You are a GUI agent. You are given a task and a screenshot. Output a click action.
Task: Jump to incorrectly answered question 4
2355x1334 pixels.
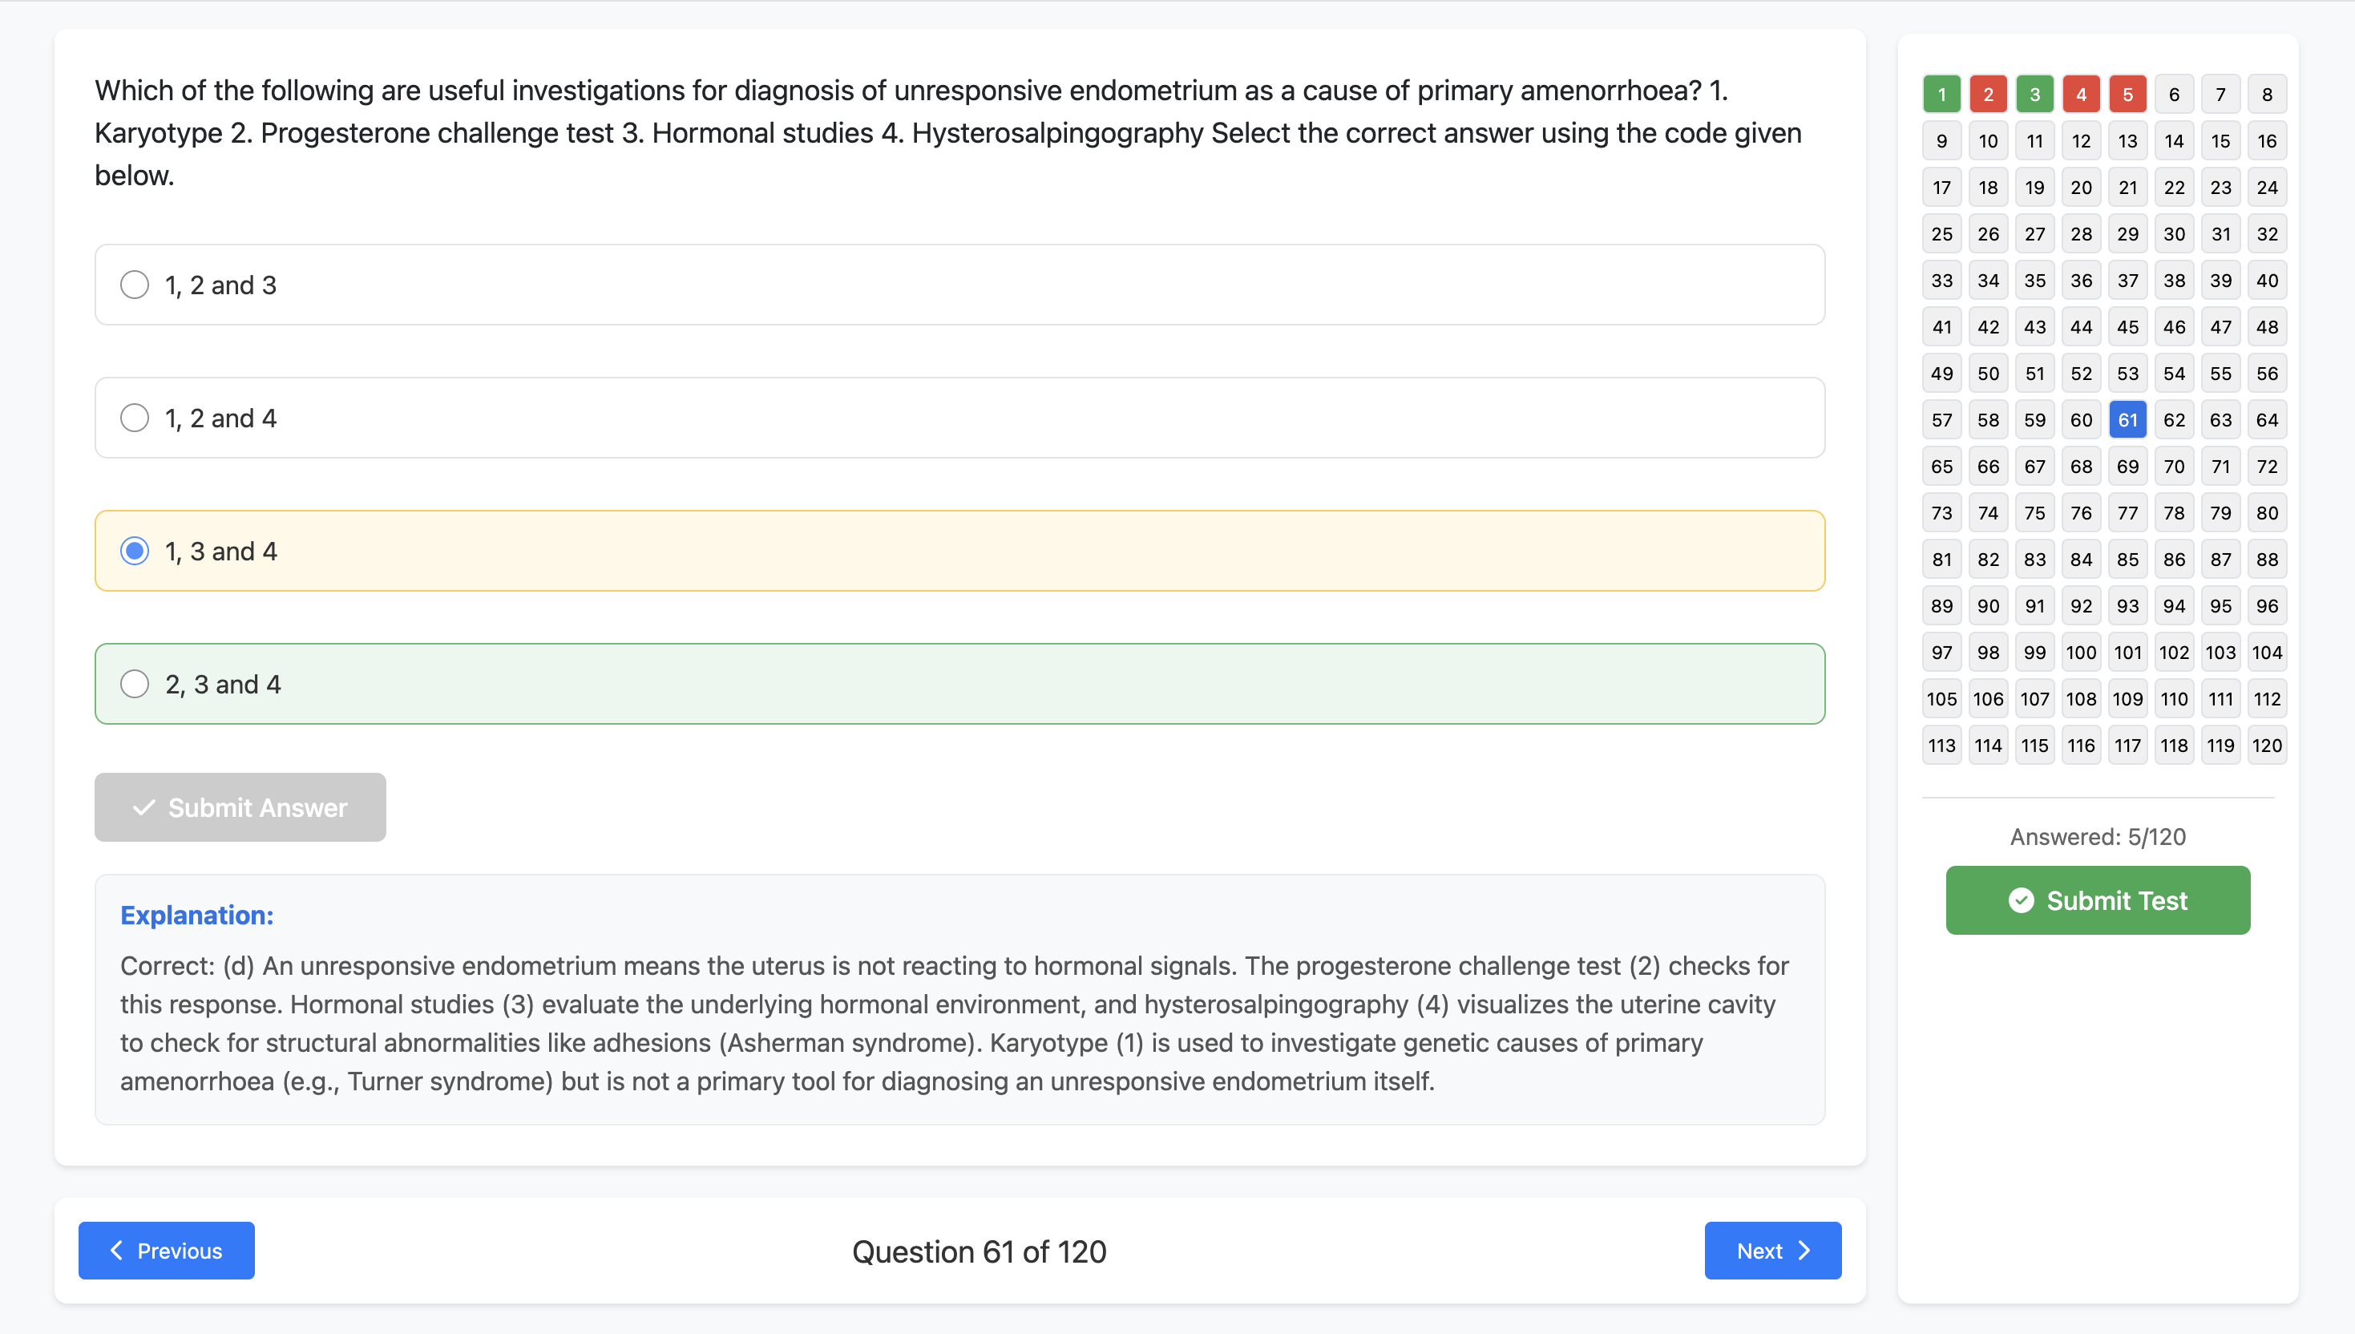pyautogui.click(x=2081, y=94)
